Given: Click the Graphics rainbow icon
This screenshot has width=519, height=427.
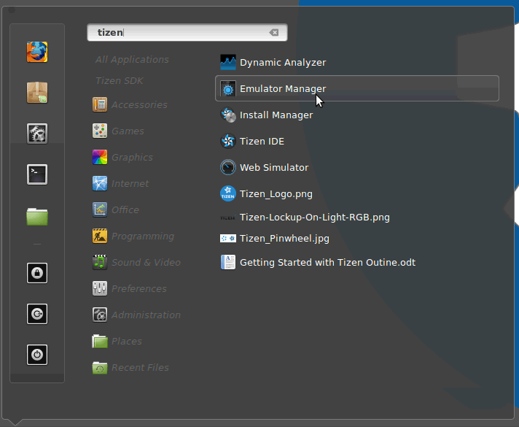Looking at the screenshot, I should 100,157.
